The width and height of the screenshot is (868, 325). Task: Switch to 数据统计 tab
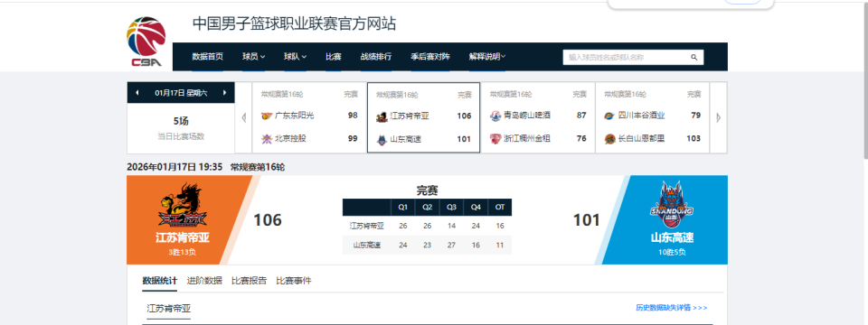tap(160, 281)
